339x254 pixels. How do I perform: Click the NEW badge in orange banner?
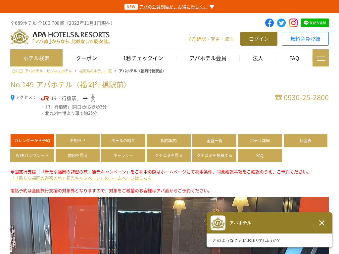click(131, 7)
